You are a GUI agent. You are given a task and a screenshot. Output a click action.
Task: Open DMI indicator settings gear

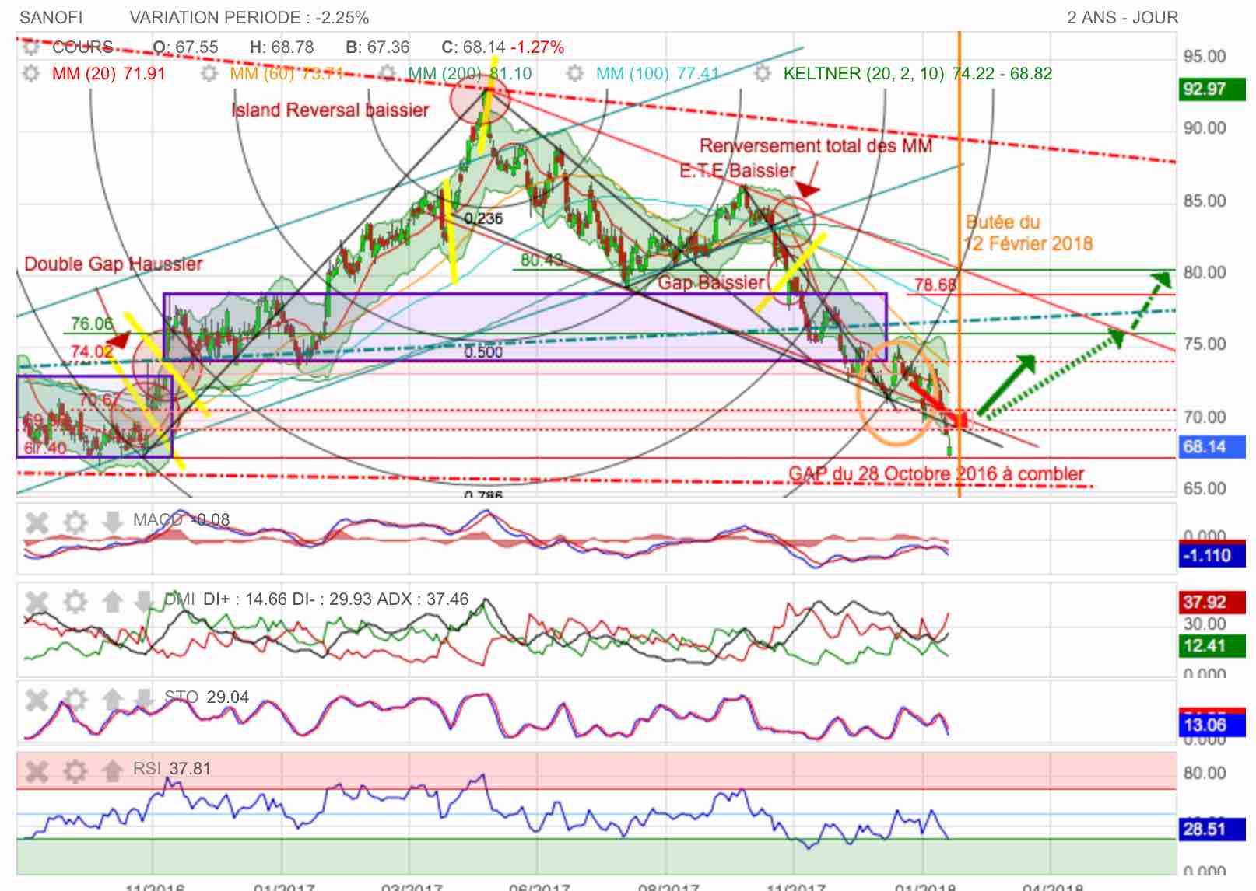(x=75, y=601)
